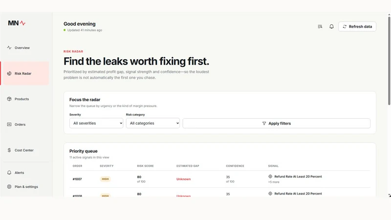This screenshot has width=391, height=220.
Task: Click the MN pulse logo
Action: (17, 23)
